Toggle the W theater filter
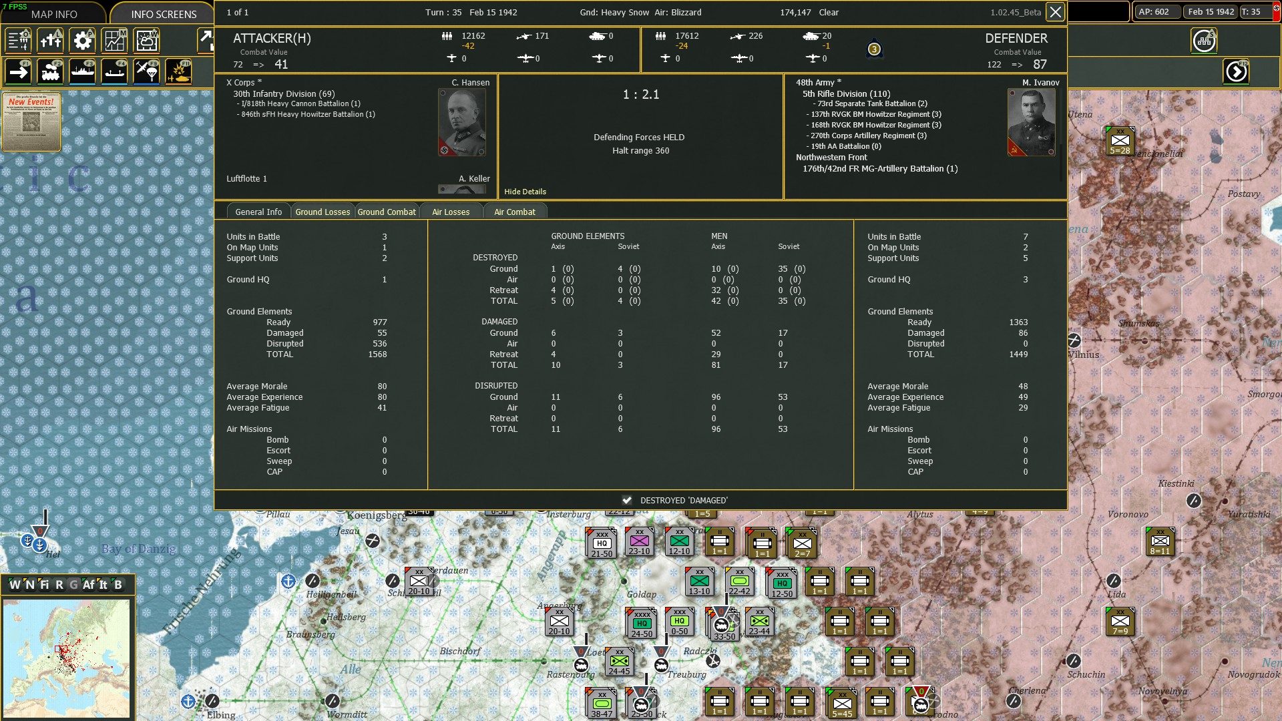This screenshot has width=1282, height=721. 14,585
